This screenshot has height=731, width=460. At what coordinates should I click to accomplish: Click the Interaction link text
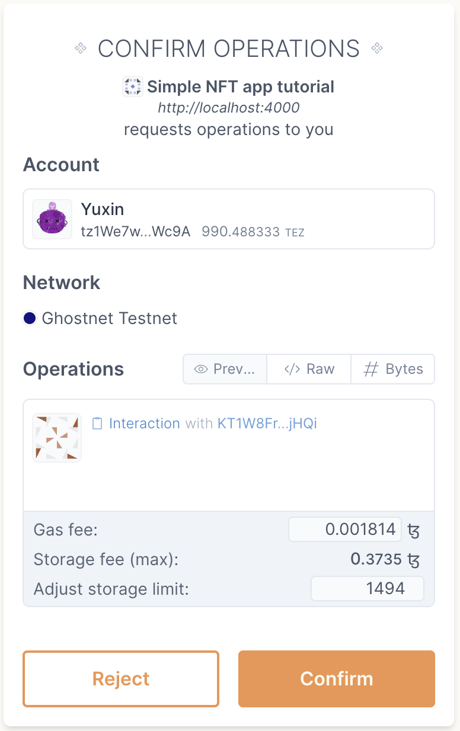[x=145, y=424]
